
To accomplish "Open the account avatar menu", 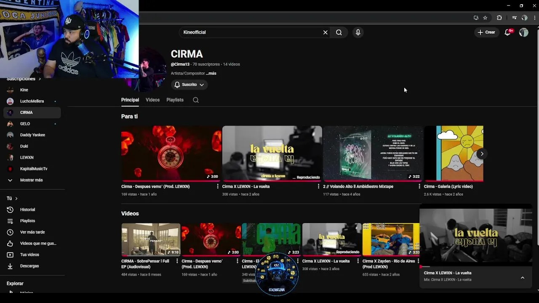I will coord(523,32).
